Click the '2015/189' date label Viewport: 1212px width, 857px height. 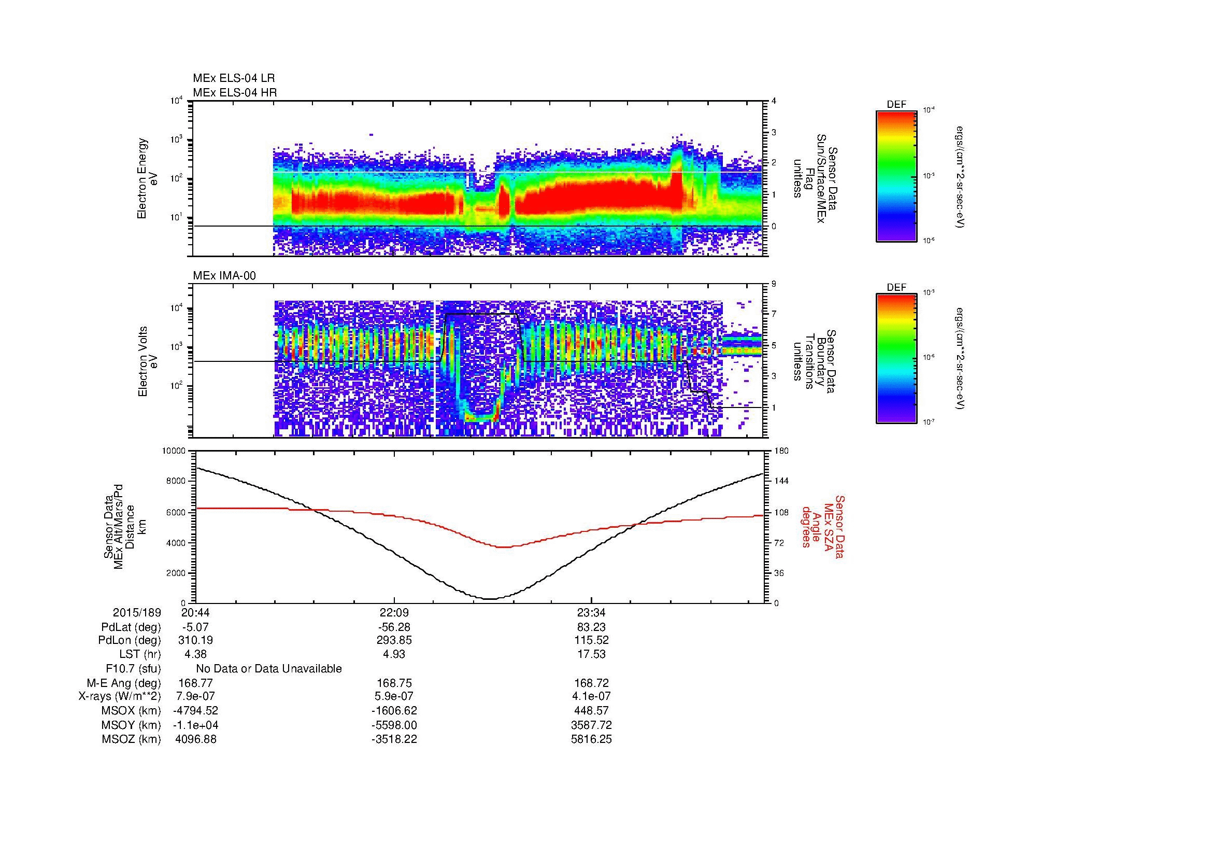tap(137, 613)
